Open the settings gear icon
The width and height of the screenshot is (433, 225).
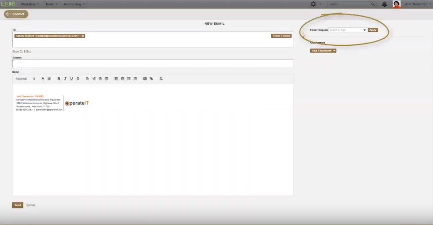pyautogui.click(x=313, y=4)
